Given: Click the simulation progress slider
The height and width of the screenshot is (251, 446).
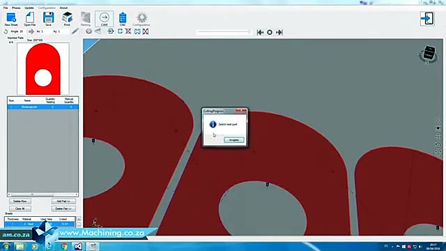Looking at the screenshot, I should pyautogui.click(x=223, y=32).
